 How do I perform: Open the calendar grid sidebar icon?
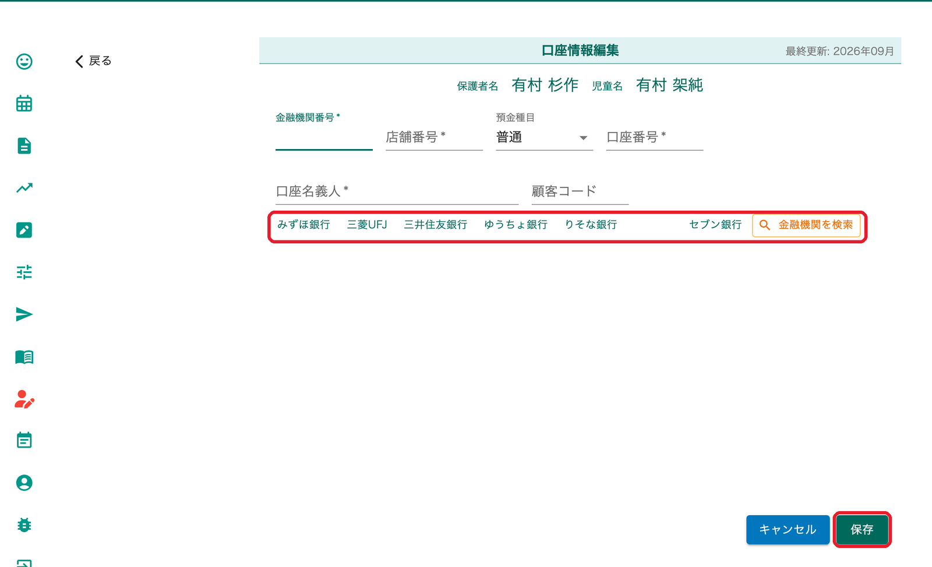[24, 104]
